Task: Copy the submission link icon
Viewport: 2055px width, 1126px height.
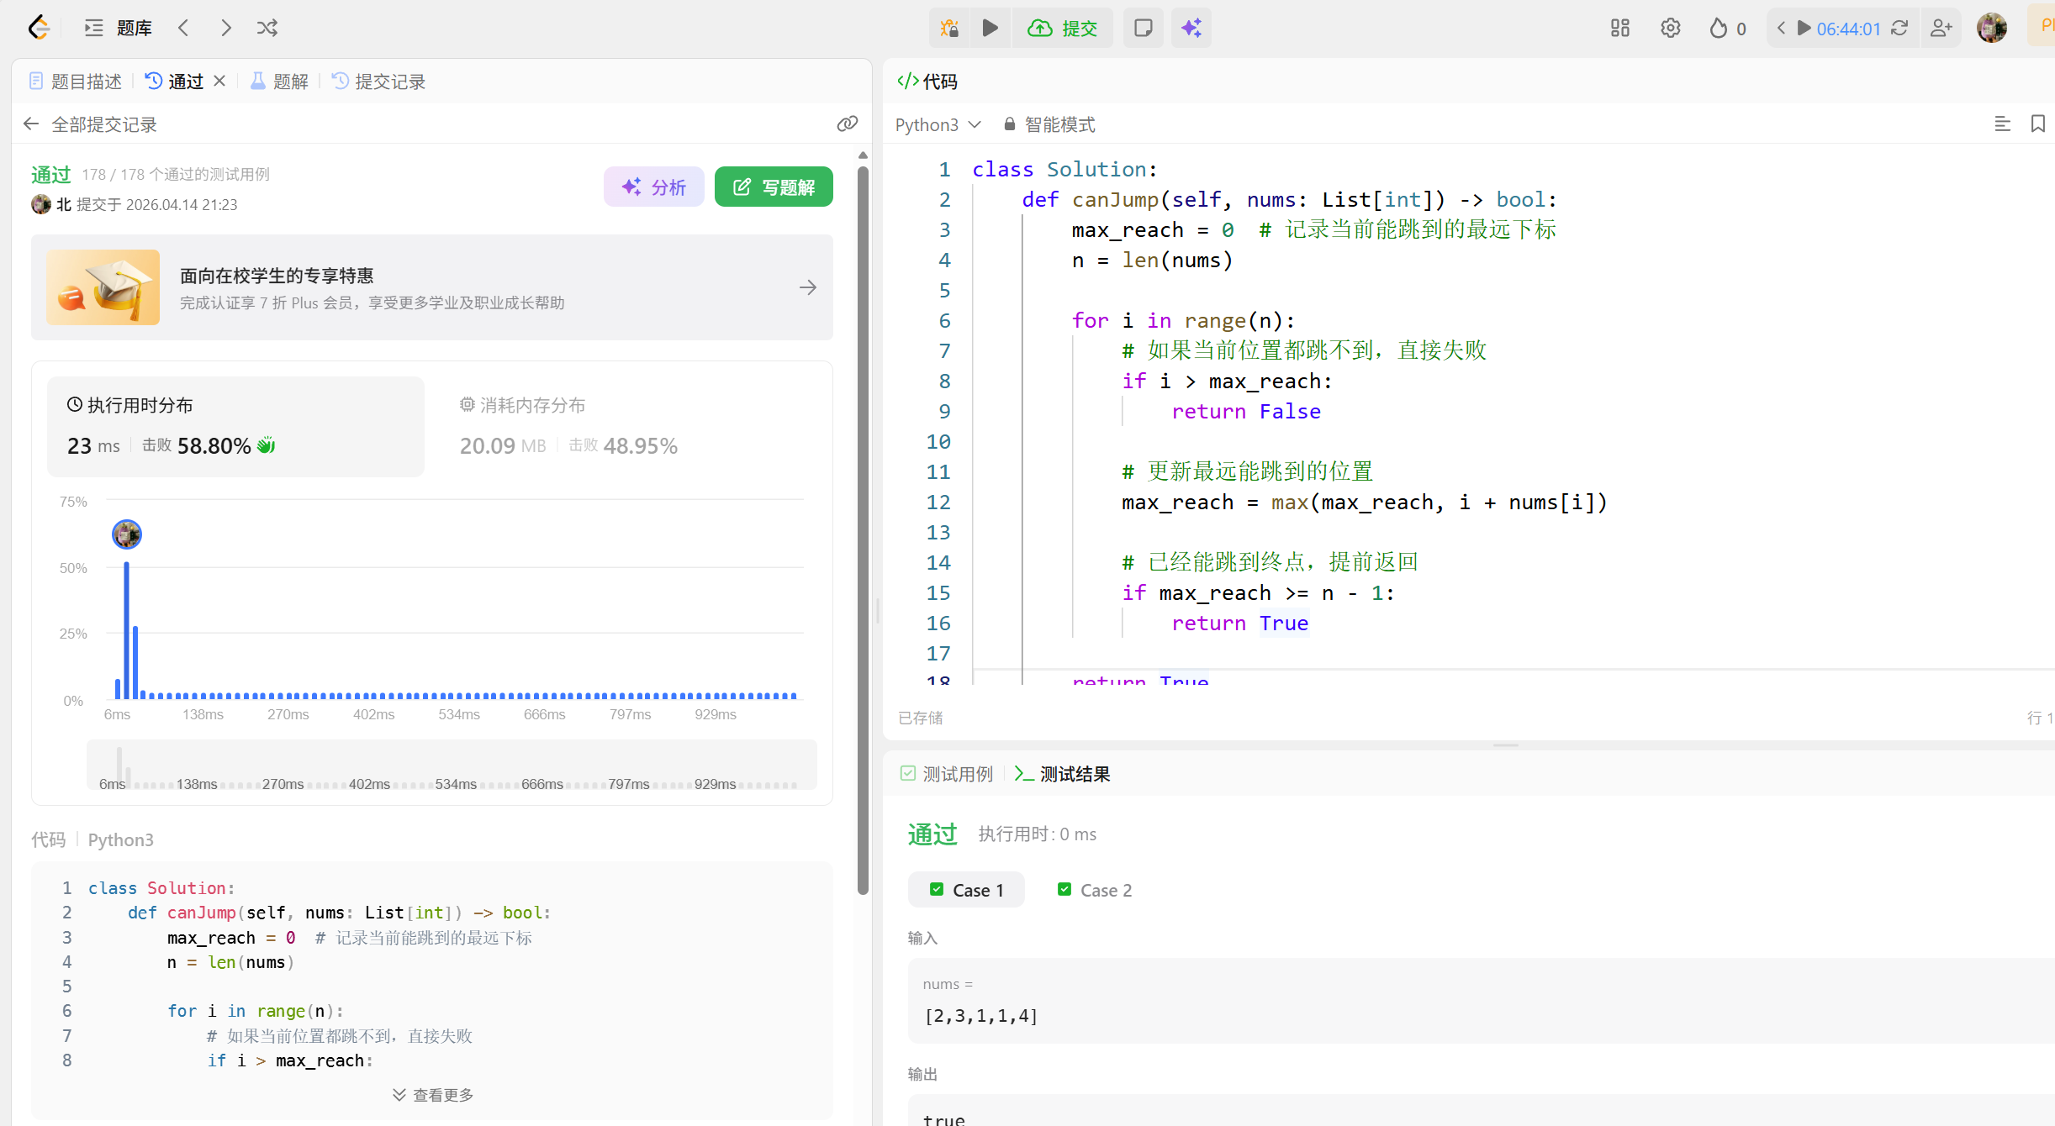Action: 847,124
